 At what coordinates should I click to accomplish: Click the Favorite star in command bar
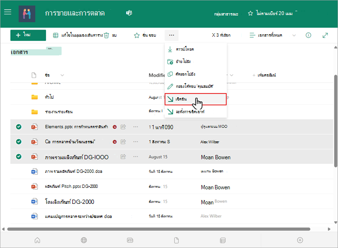pos(137,35)
